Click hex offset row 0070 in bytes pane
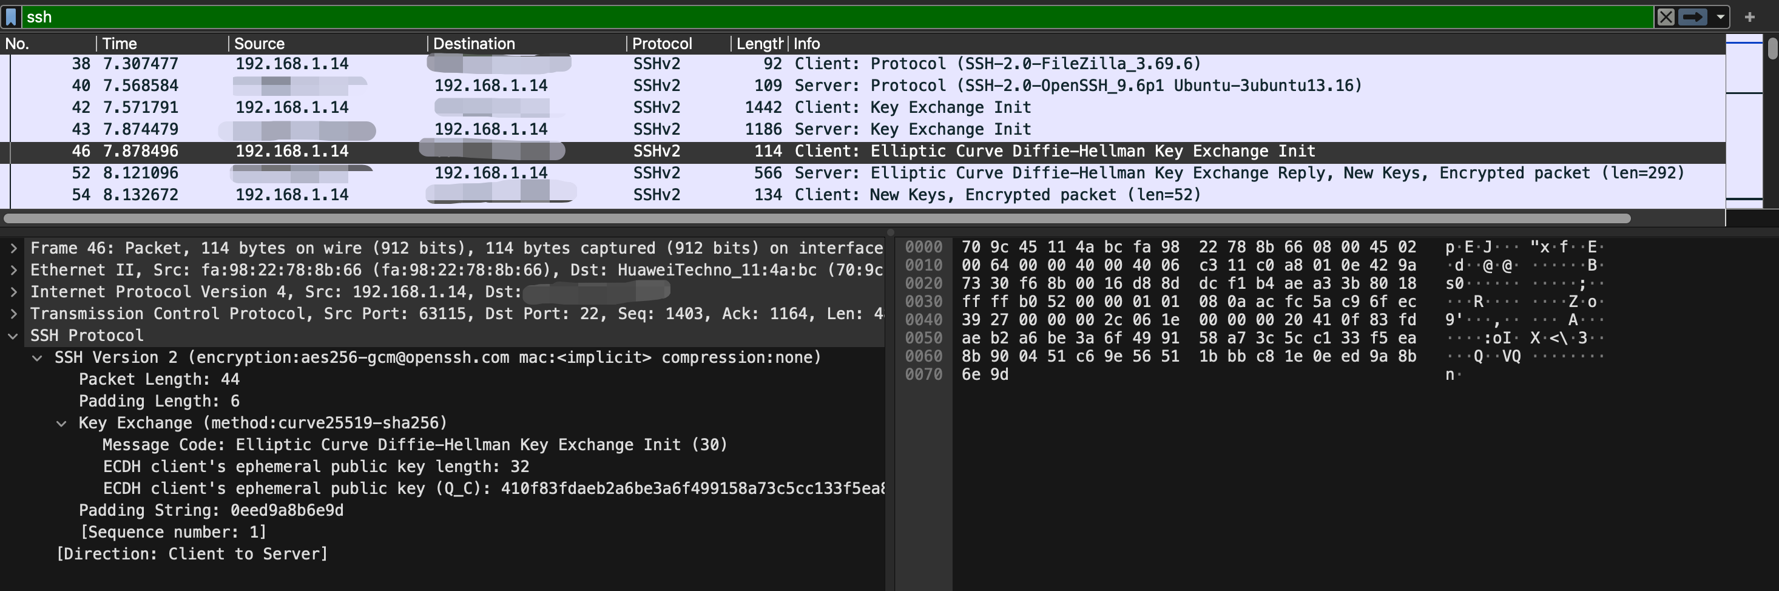 click(x=923, y=374)
